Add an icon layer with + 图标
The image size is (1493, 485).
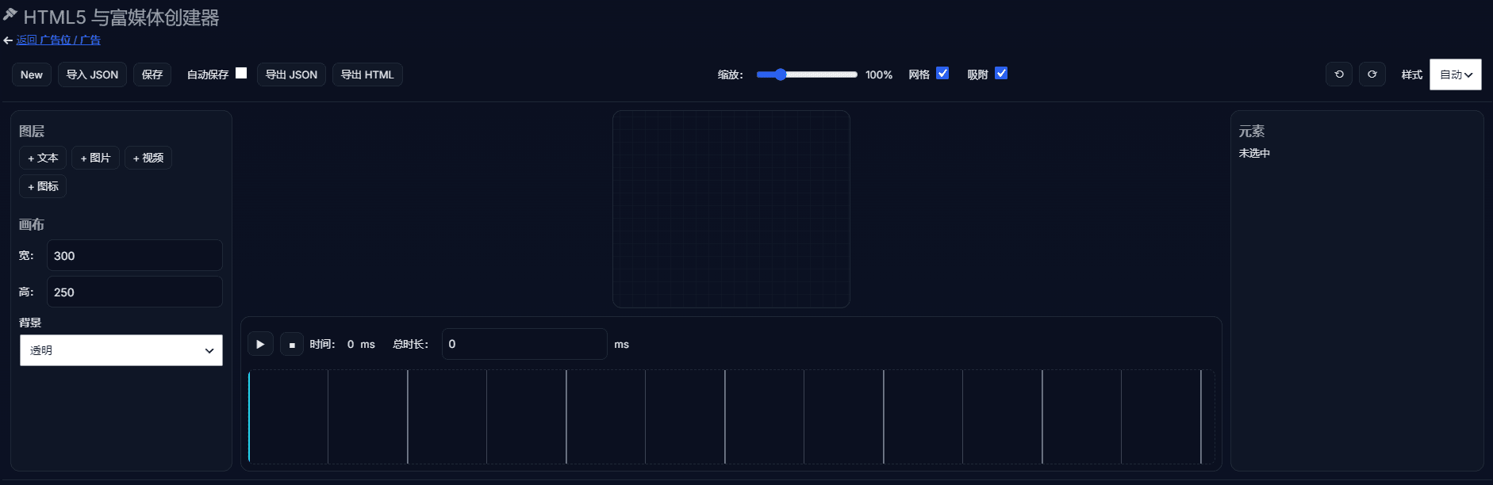coord(43,186)
